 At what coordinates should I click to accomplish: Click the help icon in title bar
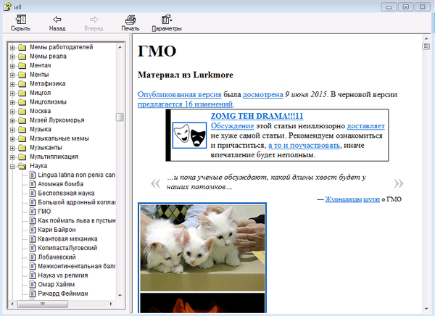coord(7,7)
